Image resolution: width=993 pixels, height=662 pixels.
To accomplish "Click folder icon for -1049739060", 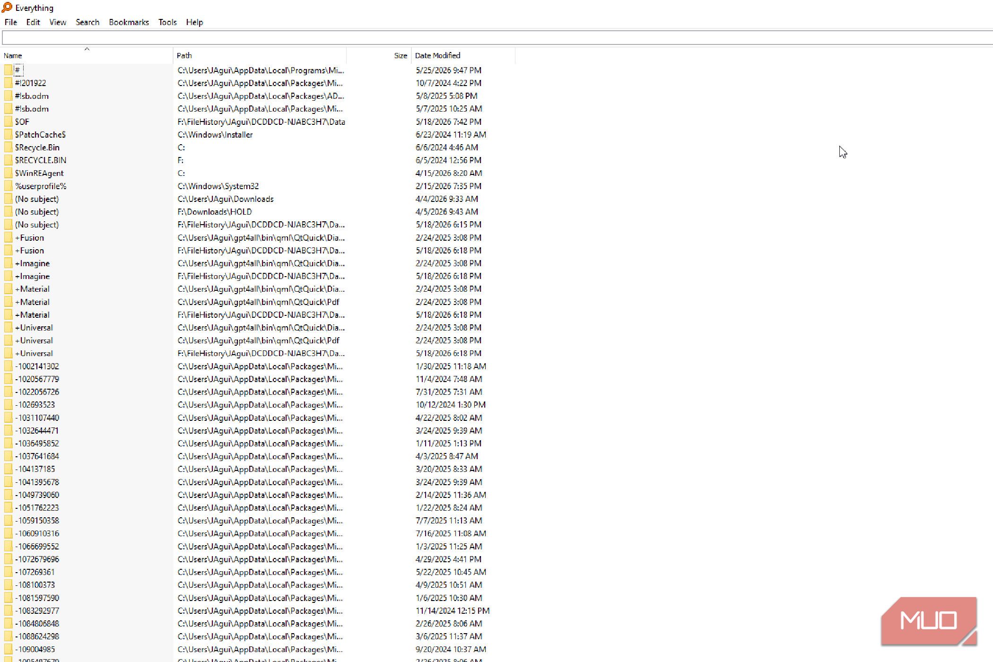I will click(x=8, y=495).
